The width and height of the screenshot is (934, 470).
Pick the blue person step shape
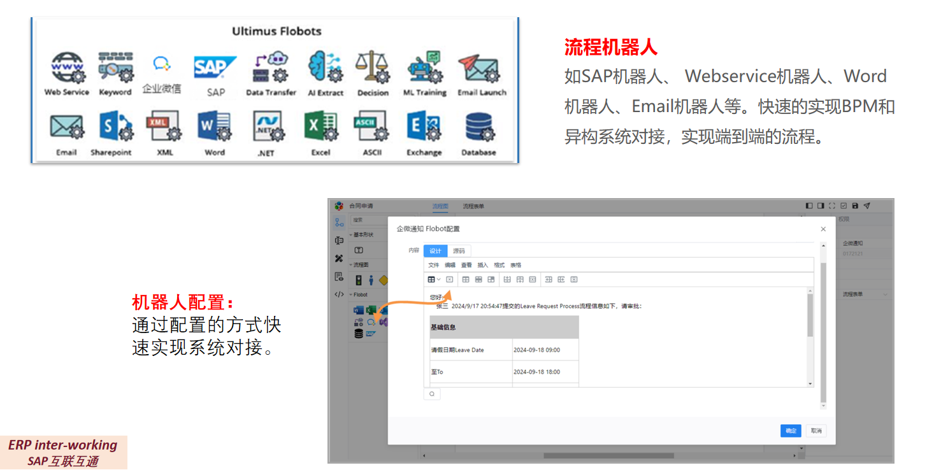tap(371, 280)
